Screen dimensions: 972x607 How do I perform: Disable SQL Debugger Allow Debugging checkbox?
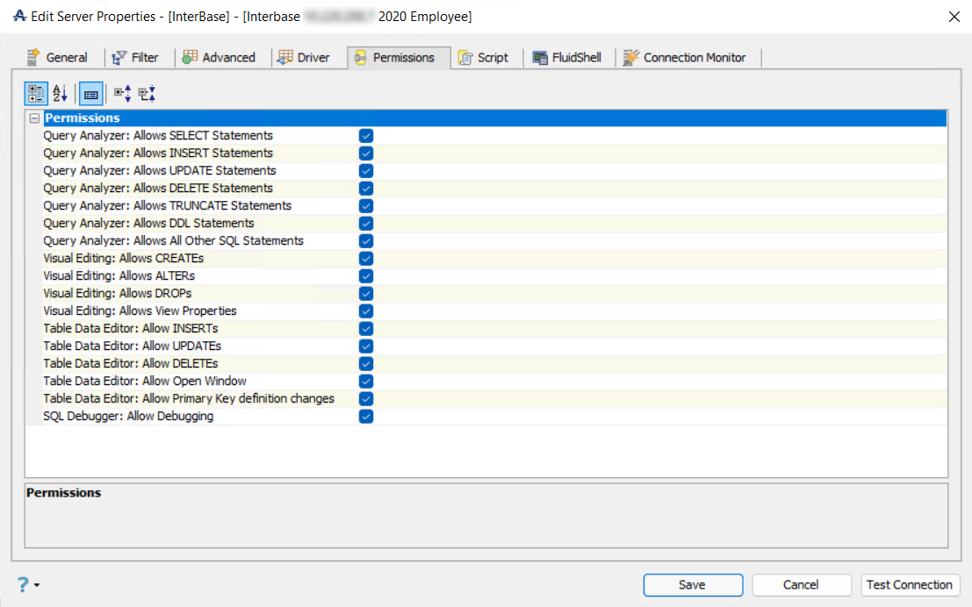pos(366,417)
